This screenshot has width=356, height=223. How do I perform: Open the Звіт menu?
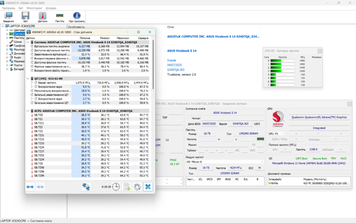click(x=21, y=8)
